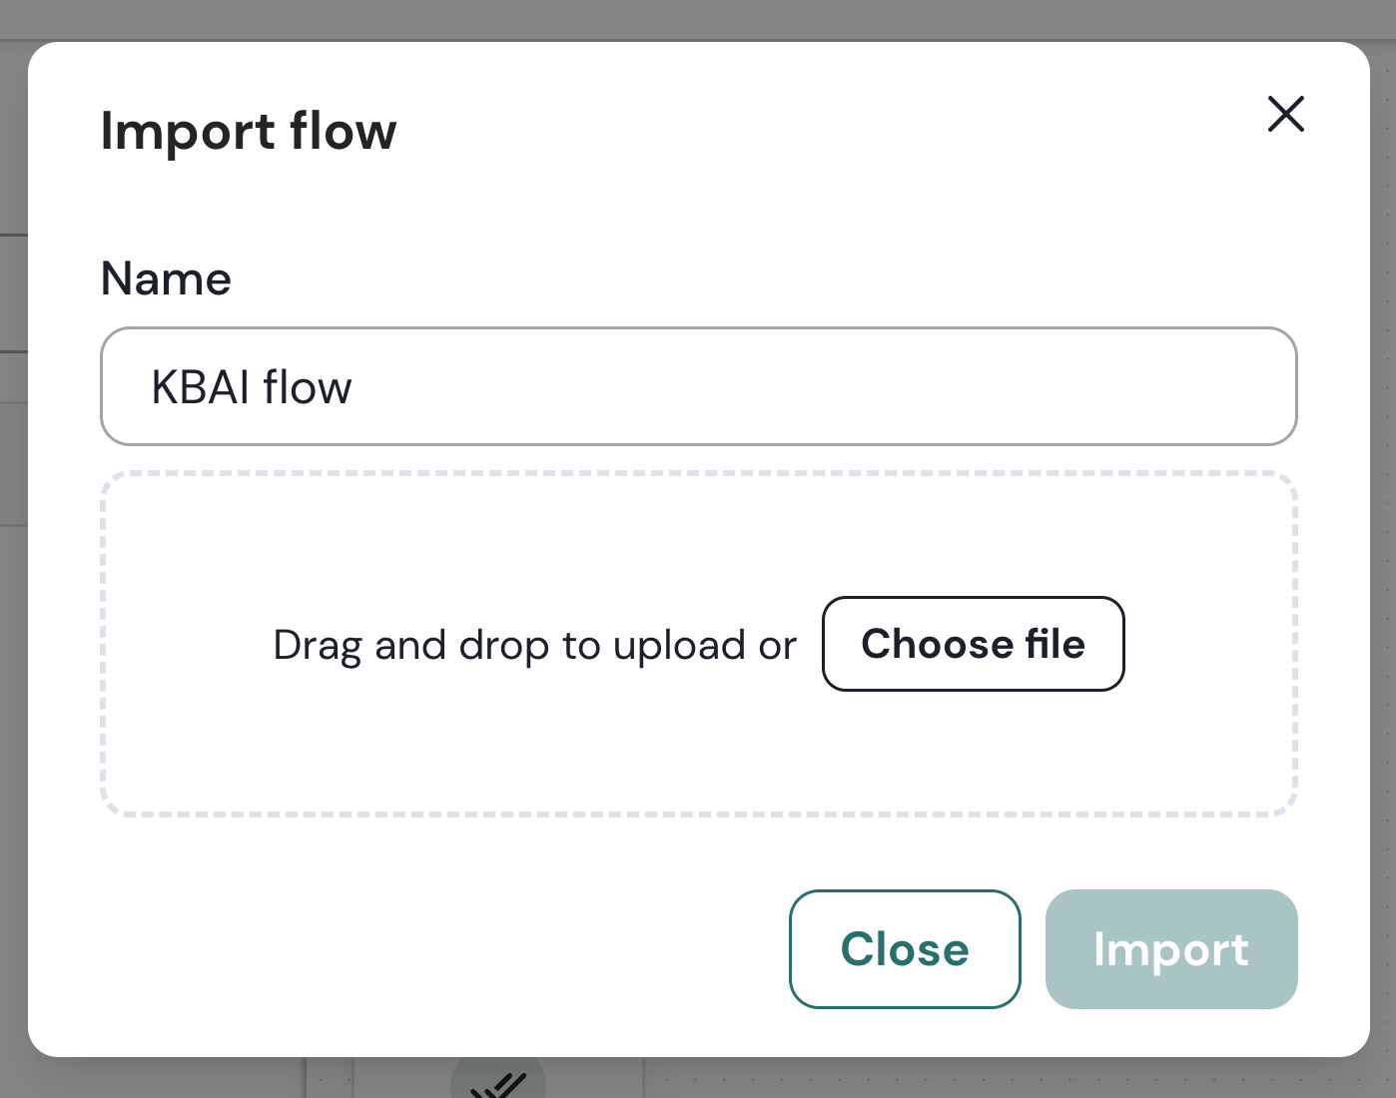Viewport: 1396px width, 1098px height.
Task: Click the Close button
Action: pyautogui.click(x=904, y=948)
